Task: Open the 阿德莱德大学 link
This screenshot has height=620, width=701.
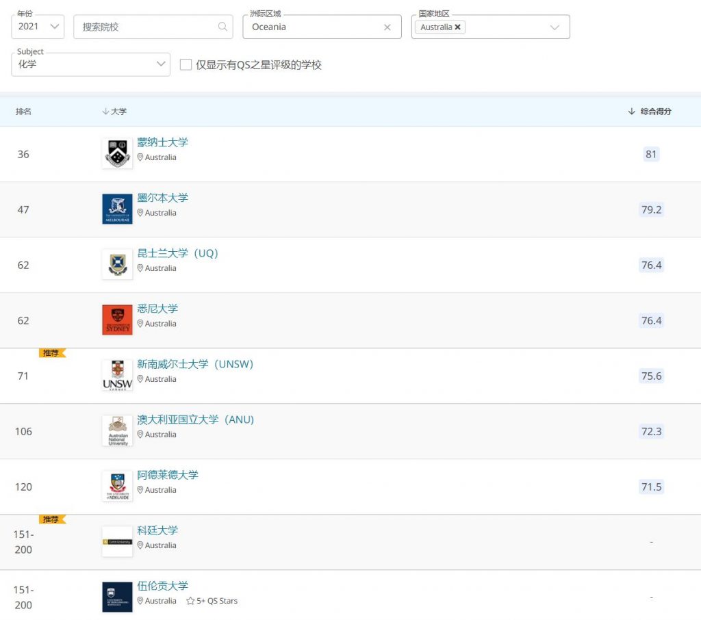Action: click(x=168, y=475)
